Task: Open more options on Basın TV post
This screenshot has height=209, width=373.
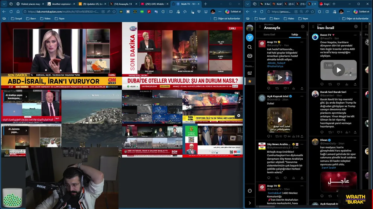Action: tap(355, 35)
